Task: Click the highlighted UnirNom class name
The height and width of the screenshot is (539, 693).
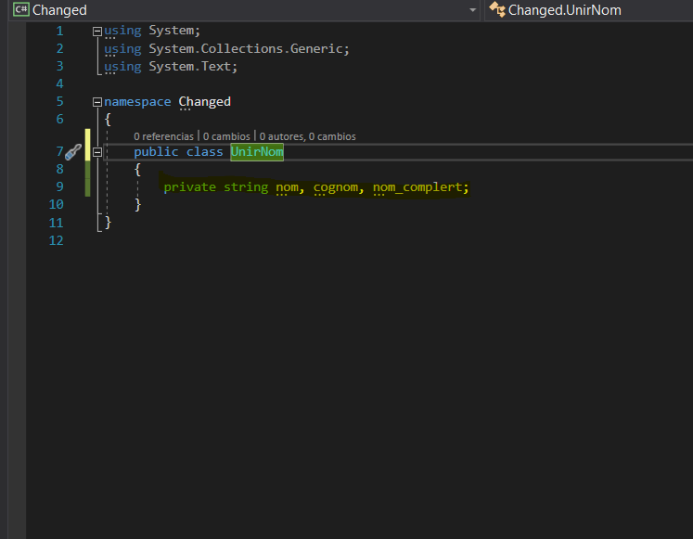Action: click(x=257, y=152)
